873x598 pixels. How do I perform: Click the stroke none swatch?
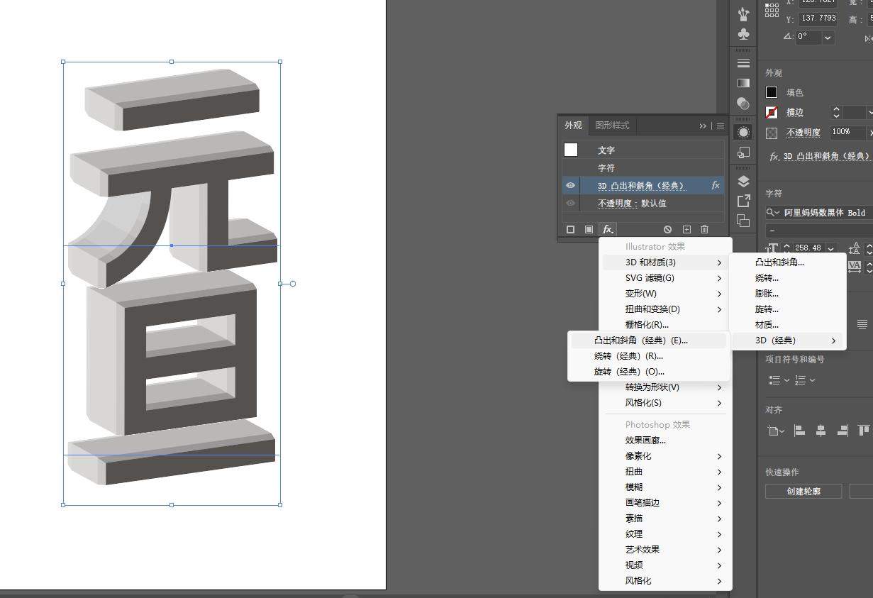coord(772,112)
